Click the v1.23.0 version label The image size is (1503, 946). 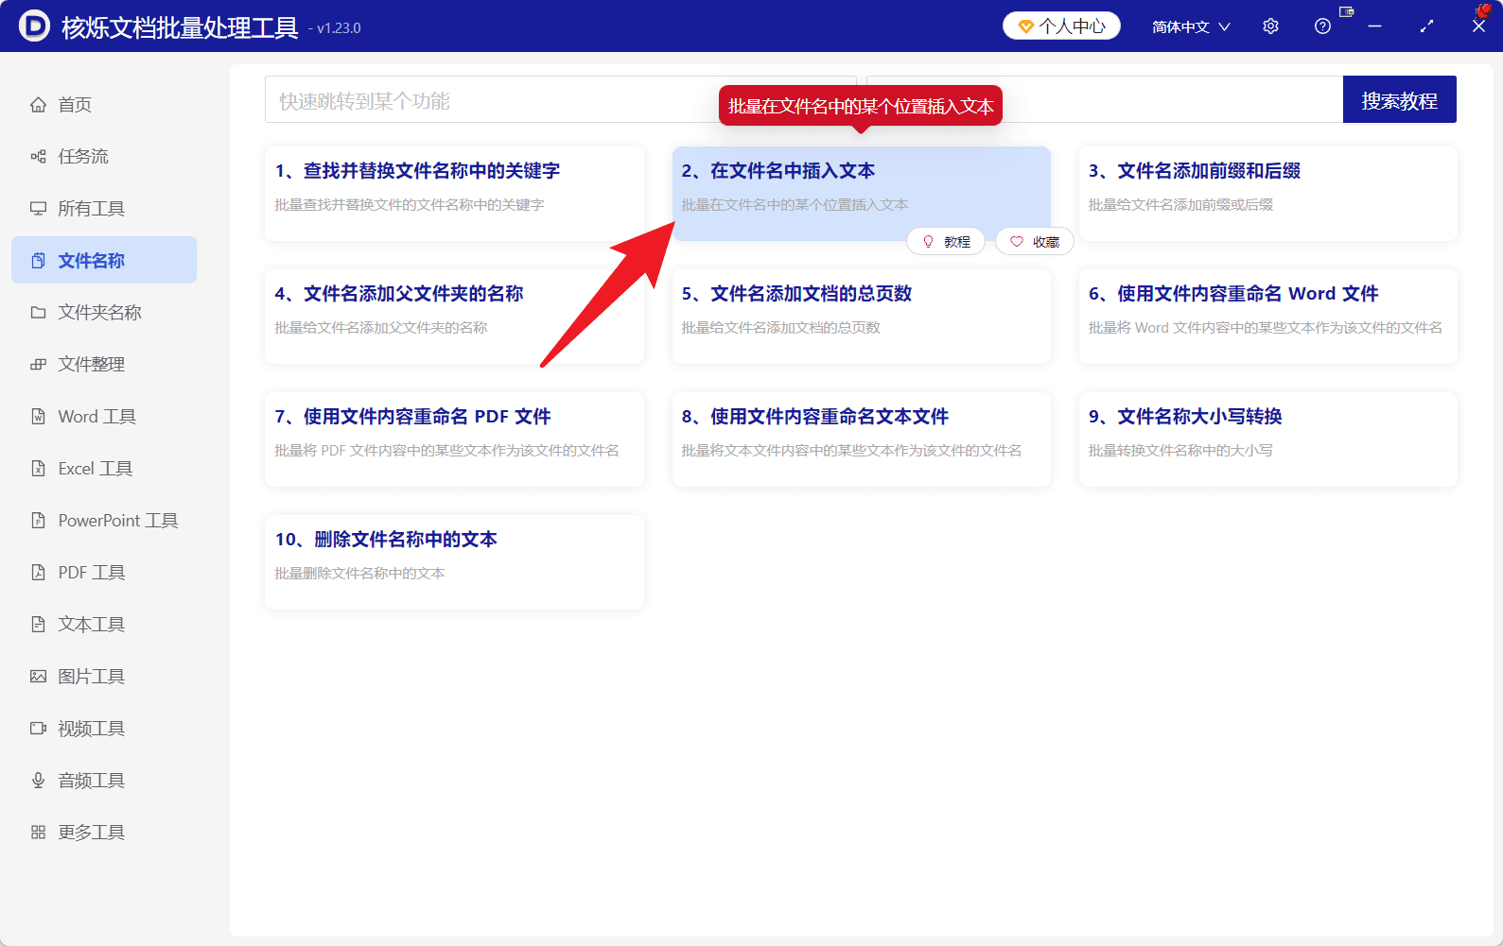pyautogui.click(x=339, y=28)
